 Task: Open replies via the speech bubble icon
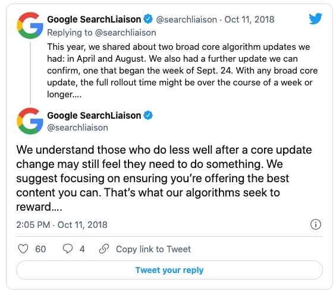click(68, 249)
